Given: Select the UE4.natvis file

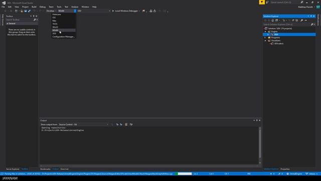Looking at the screenshot, I should click(x=279, y=44).
